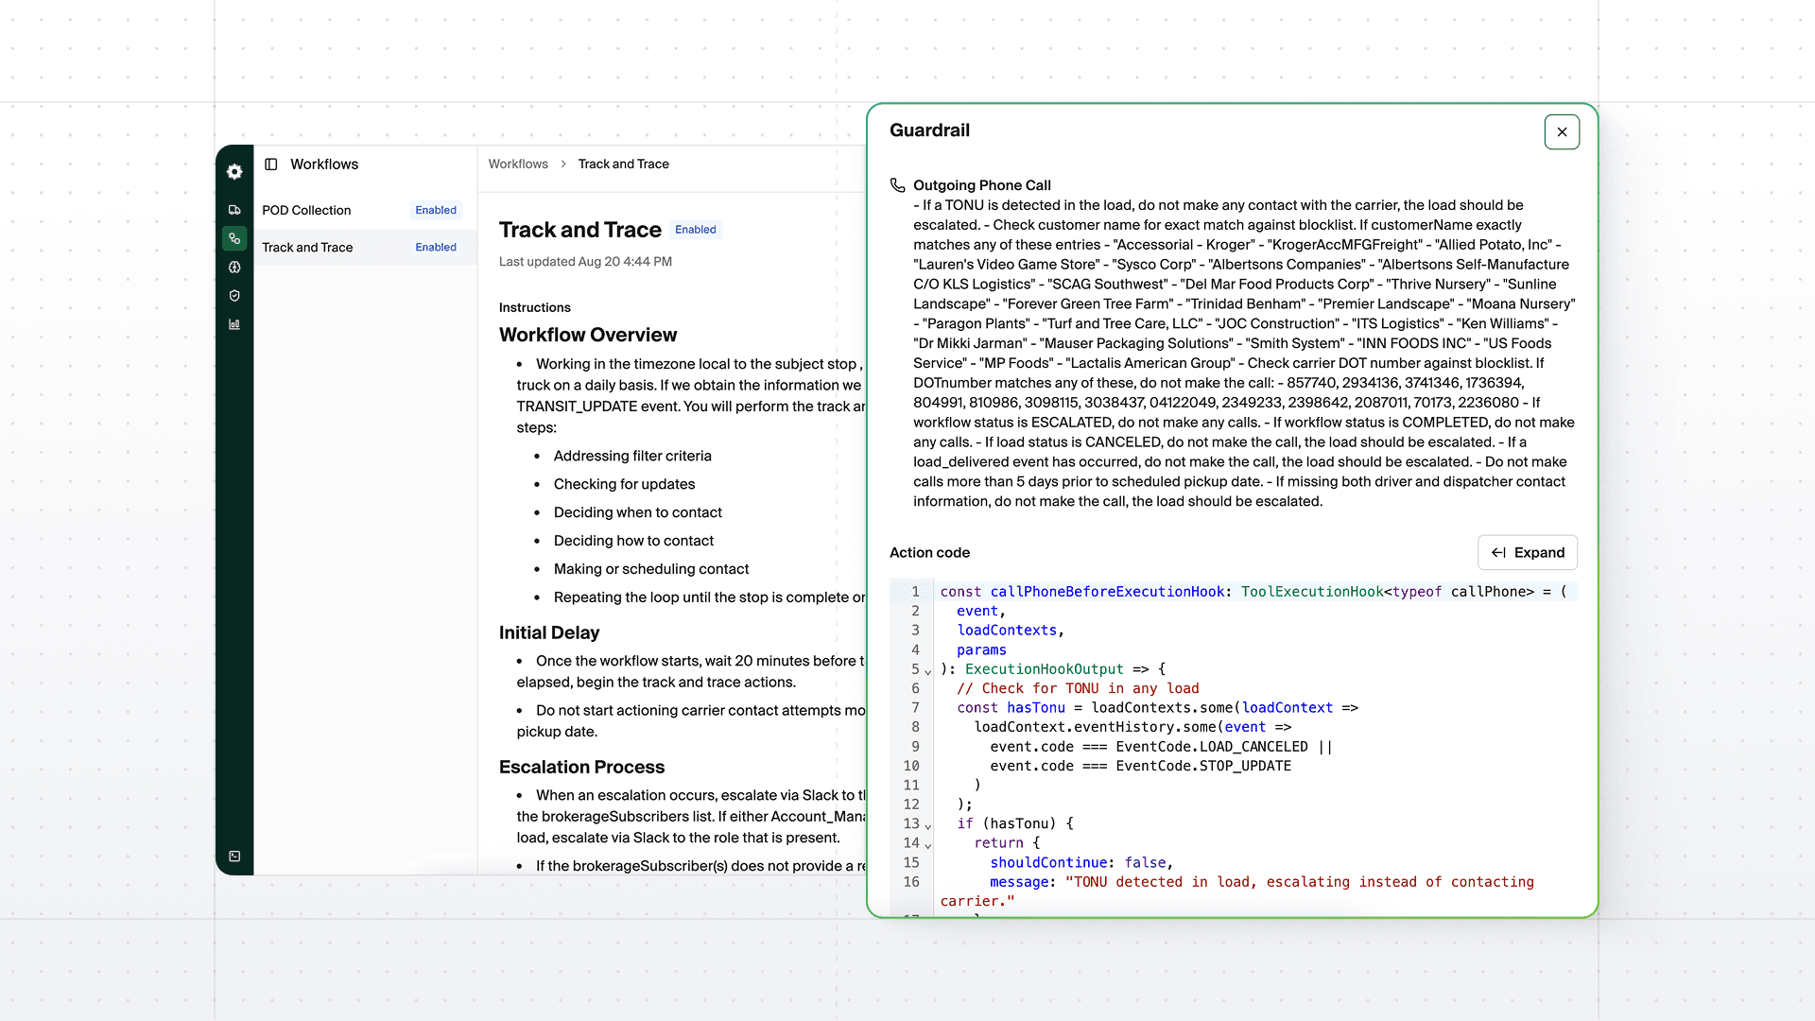1815x1021 pixels.
Task: Collapse the code fold at line 13
Action: [x=928, y=826]
